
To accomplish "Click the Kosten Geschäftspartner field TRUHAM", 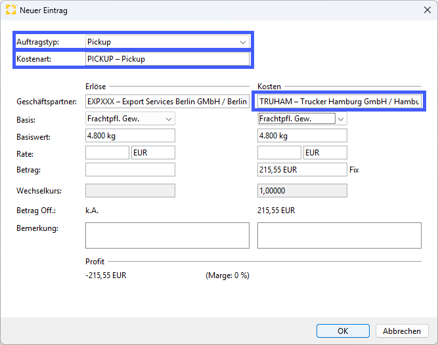I will pos(339,102).
